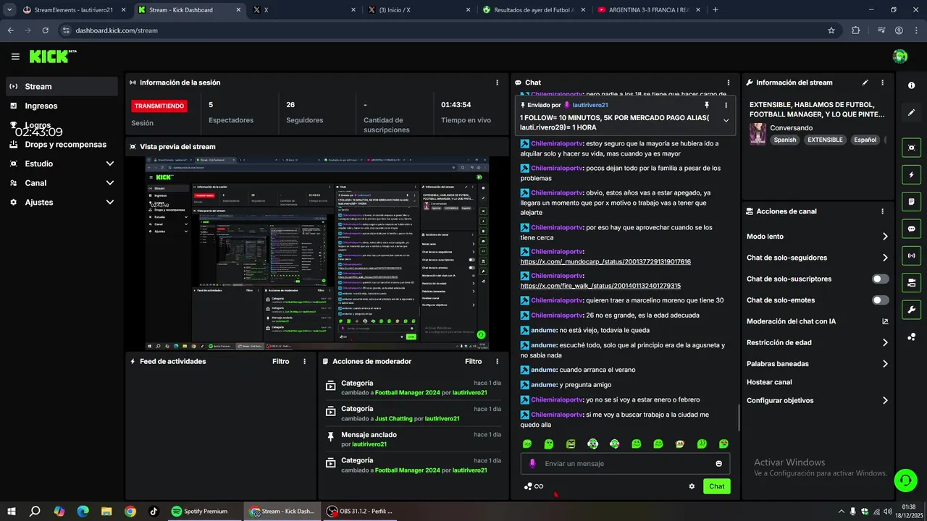Bookmark page with star icon in address bar
The width and height of the screenshot is (927, 521).
831,30
